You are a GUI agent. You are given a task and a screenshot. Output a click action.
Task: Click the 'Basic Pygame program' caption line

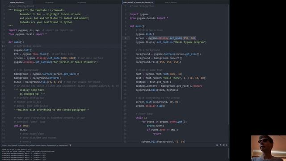pyautogui.click(x=171, y=42)
